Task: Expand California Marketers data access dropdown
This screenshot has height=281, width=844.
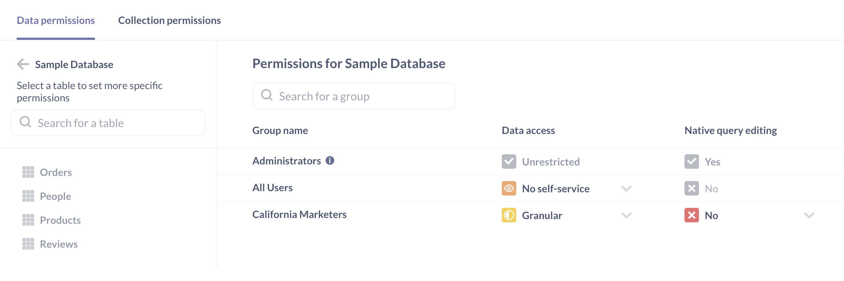Action: pyautogui.click(x=626, y=215)
